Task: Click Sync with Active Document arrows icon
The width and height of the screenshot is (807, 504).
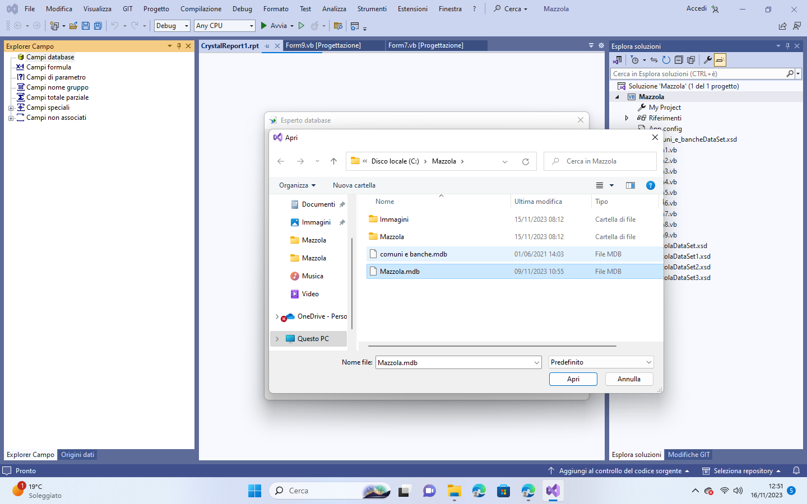Action: pyautogui.click(x=654, y=60)
